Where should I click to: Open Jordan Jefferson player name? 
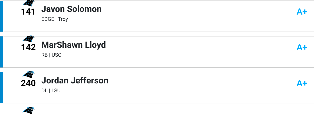75,80
